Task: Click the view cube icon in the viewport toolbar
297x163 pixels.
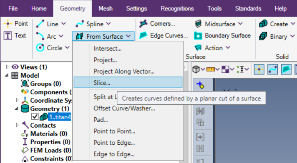Action: (x=196, y=69)
